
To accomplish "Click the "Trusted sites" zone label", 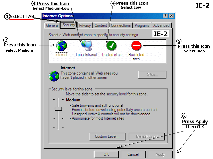I will (111, 55).
